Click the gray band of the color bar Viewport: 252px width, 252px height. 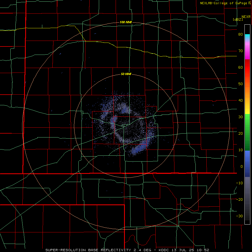tap(247, 199)
